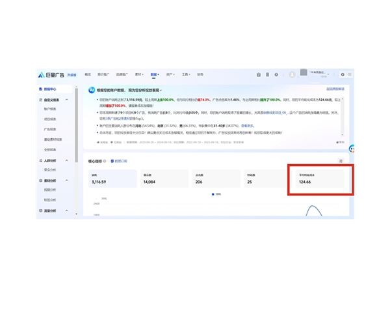Open 账户报表 in sidebar
The width and height of the screenshot is (390, 318).
click(x=50, y=109)
